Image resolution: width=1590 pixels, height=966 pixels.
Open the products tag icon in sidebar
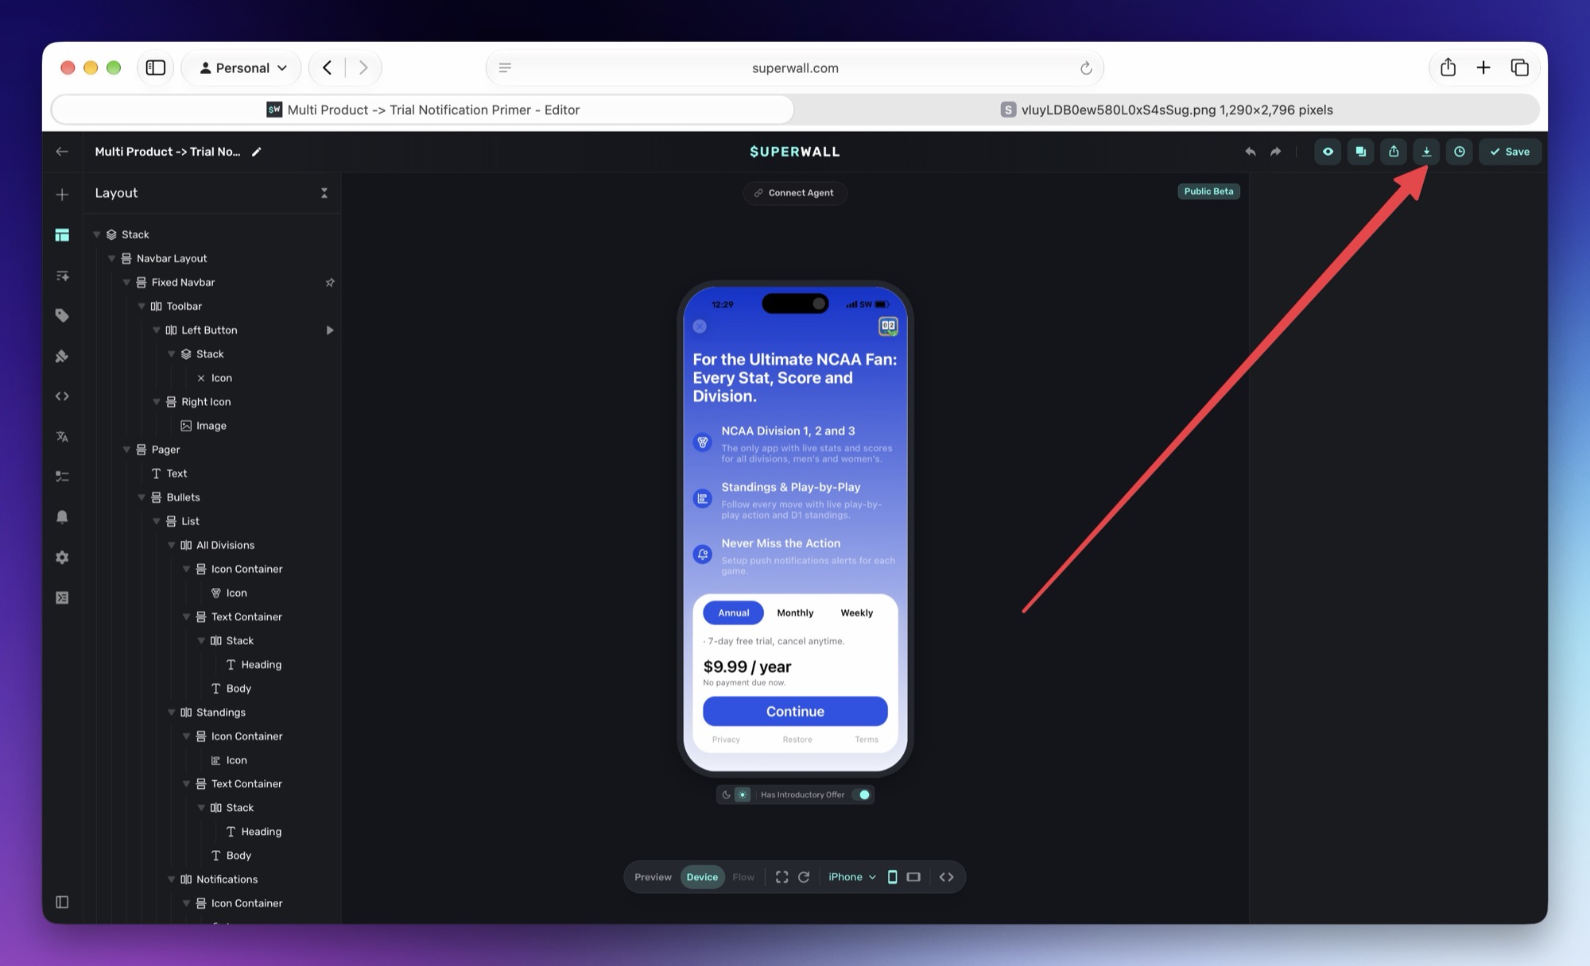coord(62,315)
